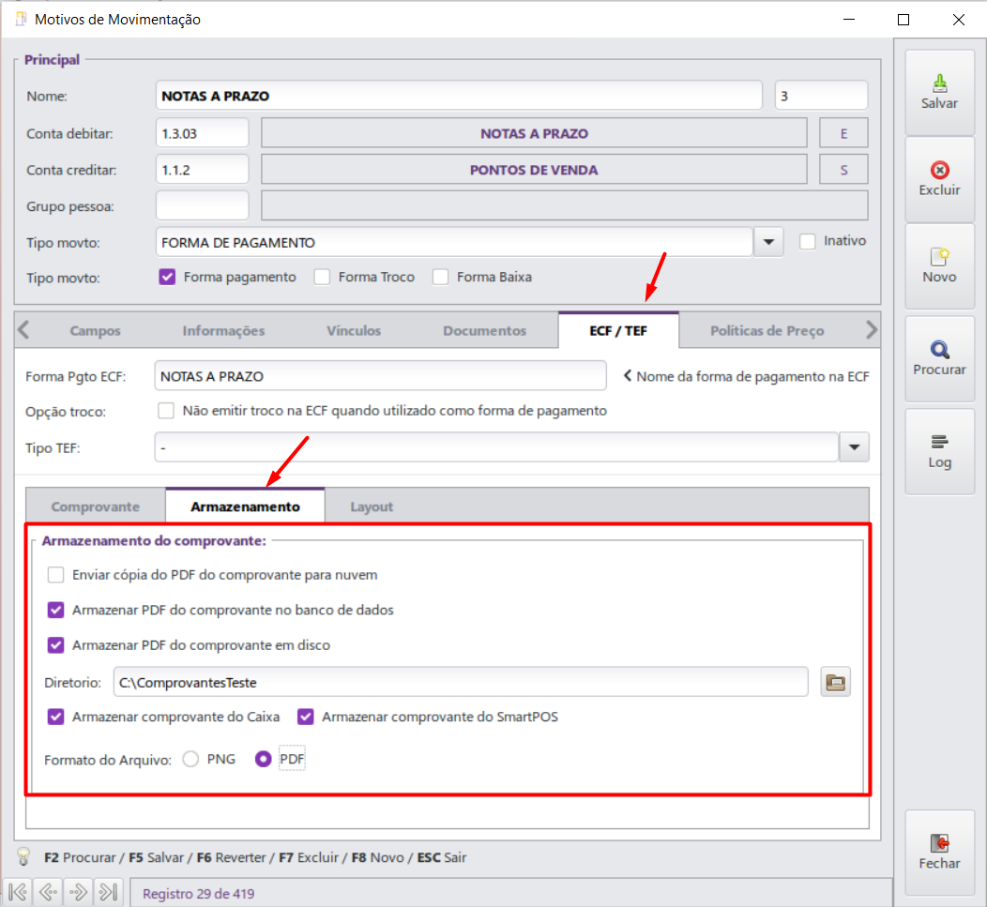Click the Nome input field
This screenshot has width=987, height=907.
[x=459, y=96]
